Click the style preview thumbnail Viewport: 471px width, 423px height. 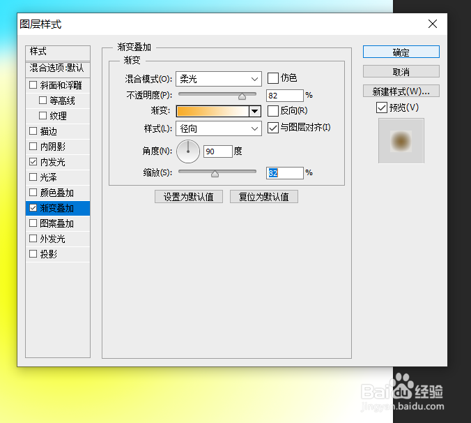tap(401, 141)
